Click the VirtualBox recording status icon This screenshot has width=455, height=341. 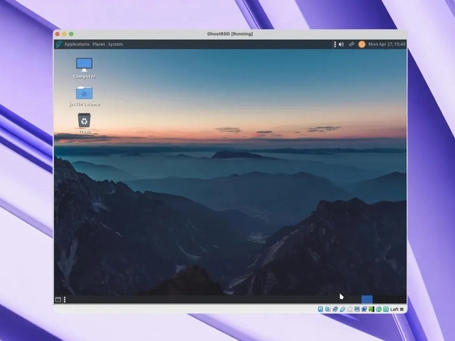click(364, 309)
